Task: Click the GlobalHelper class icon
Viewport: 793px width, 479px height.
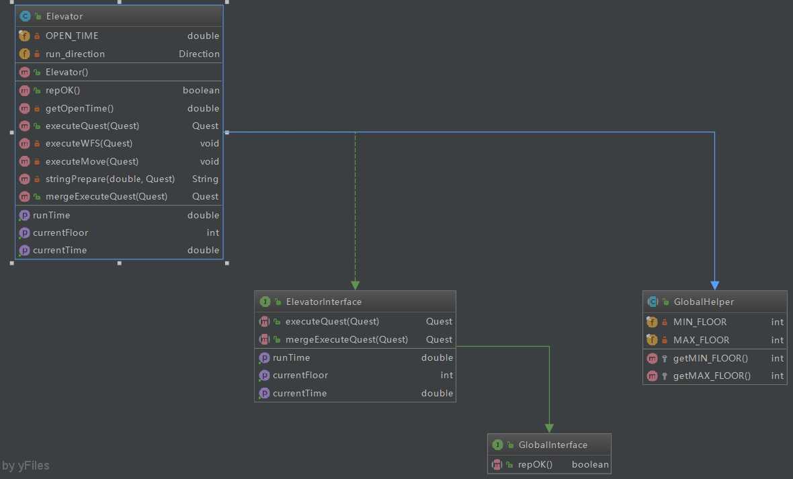Action: [x=652, y=302]
